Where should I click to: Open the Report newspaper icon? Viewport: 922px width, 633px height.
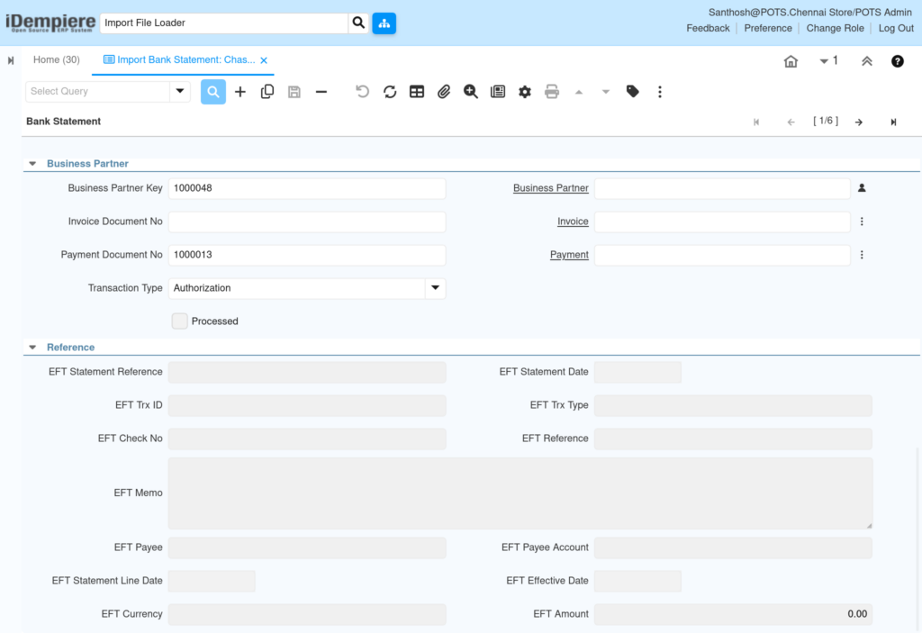(x=497, y=92)
